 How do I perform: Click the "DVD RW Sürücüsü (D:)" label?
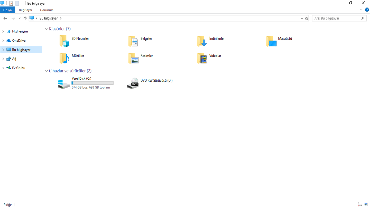[x=156, y=80]
